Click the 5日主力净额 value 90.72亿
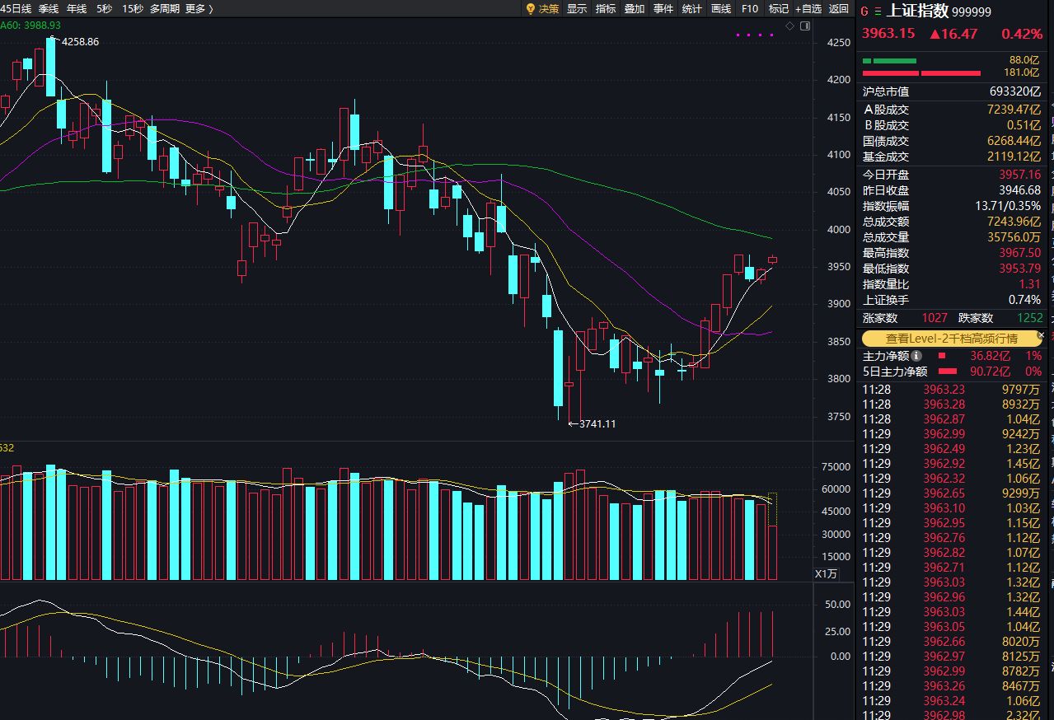The width and height of the screenshot is (1054, 720). [x=990, y=372]
